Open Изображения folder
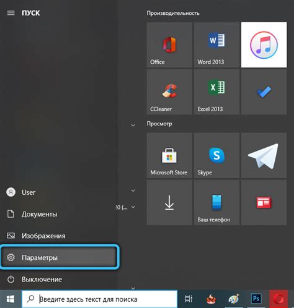Image resolution: width=294 pixels, height=308 pixels. [59, 236]
